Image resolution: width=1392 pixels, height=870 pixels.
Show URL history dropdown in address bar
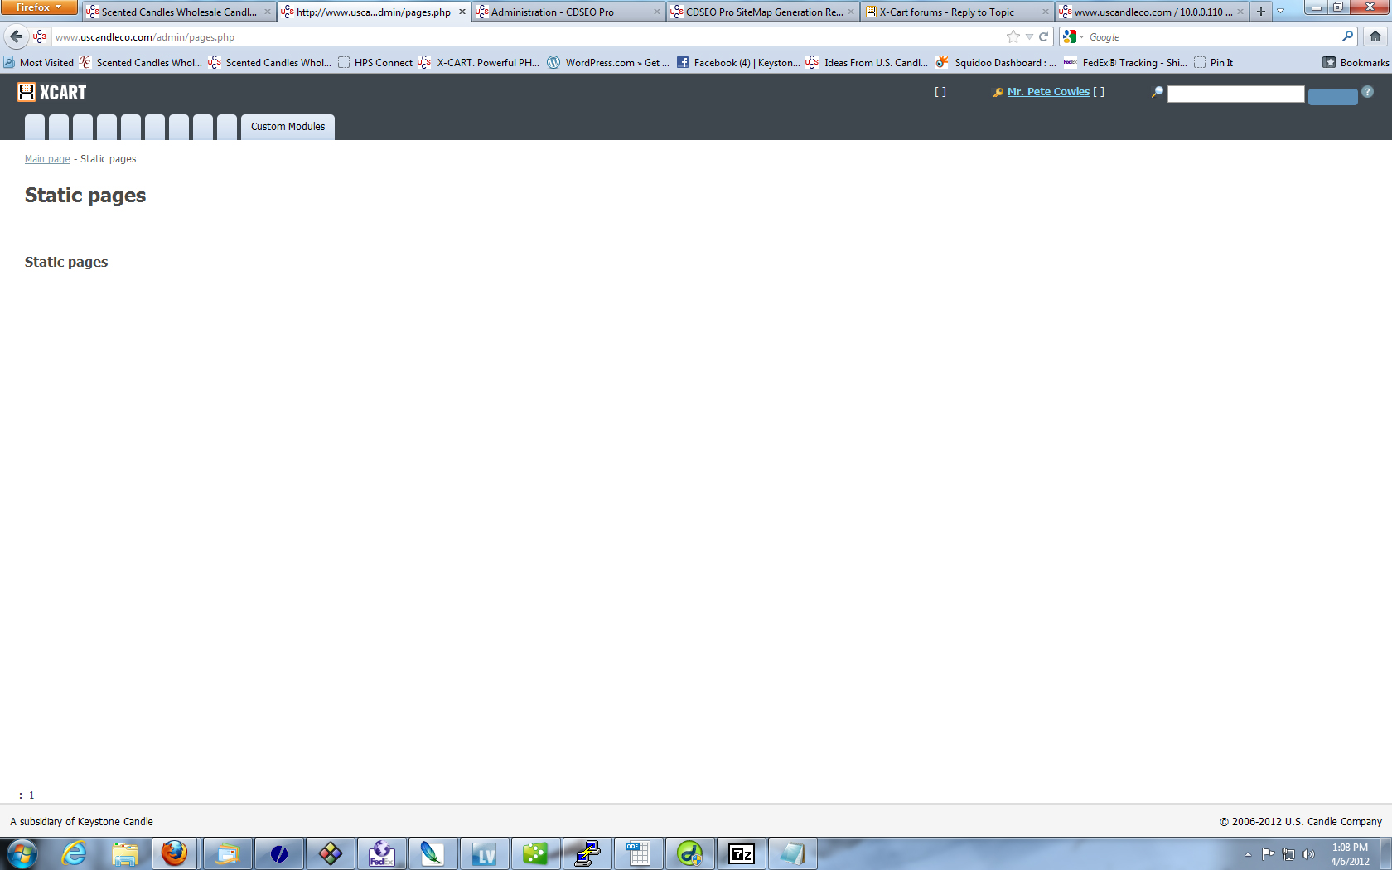coord(1029,36)
